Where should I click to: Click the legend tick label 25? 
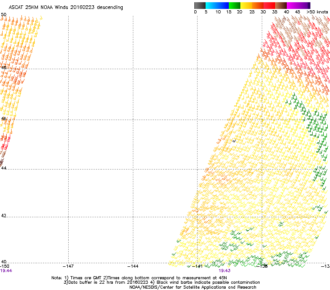[x=252, y=12]
